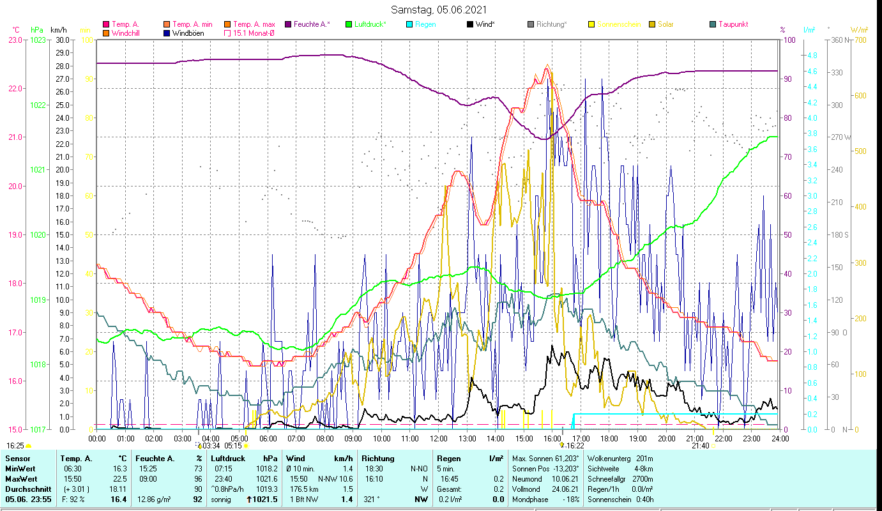Click the marker icon before 16:22
The height and width of the screenshot is (511, 882).
coord(562,445)
